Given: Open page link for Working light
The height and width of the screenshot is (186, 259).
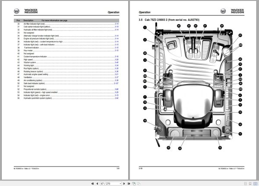Looking at the screenshot, I should pos(117,66).
